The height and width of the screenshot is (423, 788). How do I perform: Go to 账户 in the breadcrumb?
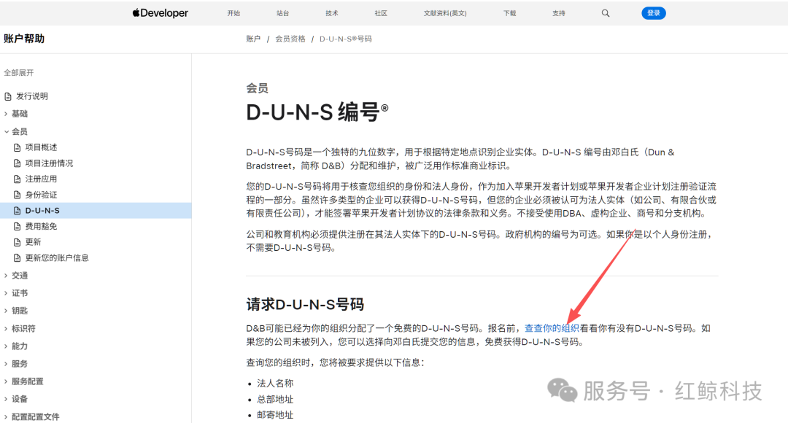click(253, 39)
